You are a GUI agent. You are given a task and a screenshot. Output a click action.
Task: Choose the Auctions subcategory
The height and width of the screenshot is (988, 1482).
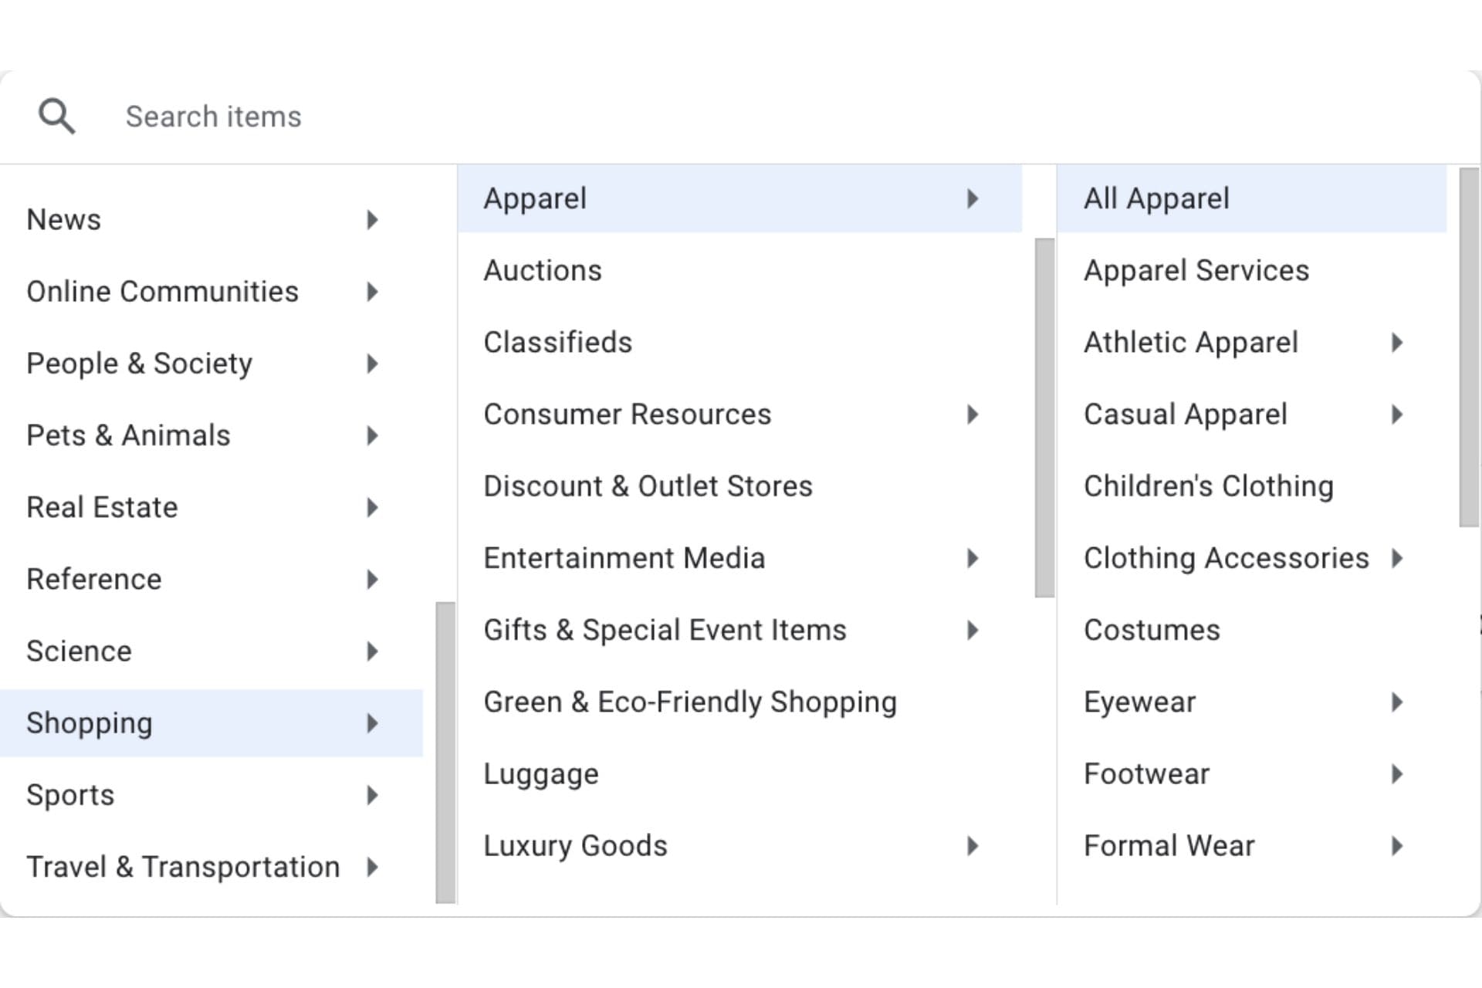pos(543,271)
